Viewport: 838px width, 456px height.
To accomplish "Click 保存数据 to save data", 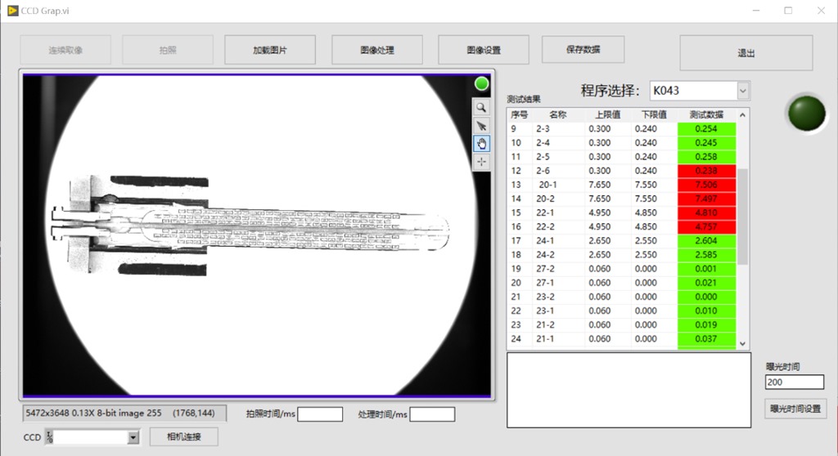I will (x=583, y=49).
